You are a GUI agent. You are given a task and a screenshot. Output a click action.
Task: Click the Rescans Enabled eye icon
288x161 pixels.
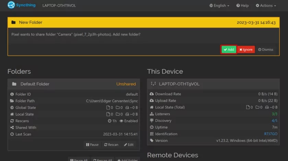pyautogui.click(x=121, y=121)
